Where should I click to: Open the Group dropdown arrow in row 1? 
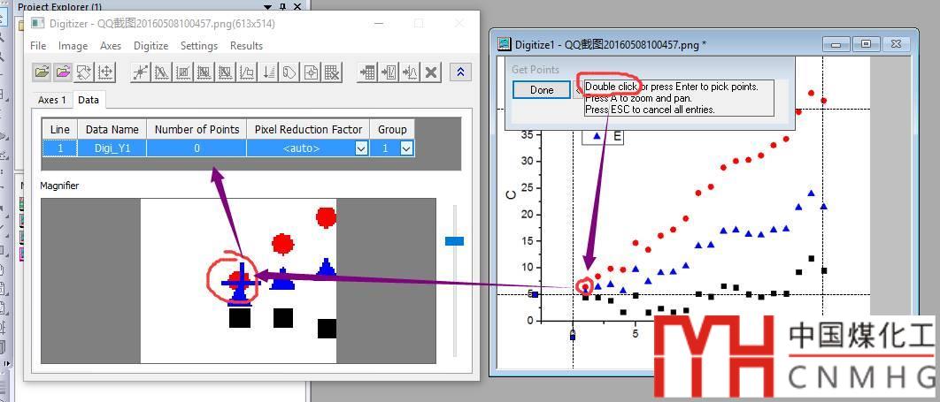[407, 148]
